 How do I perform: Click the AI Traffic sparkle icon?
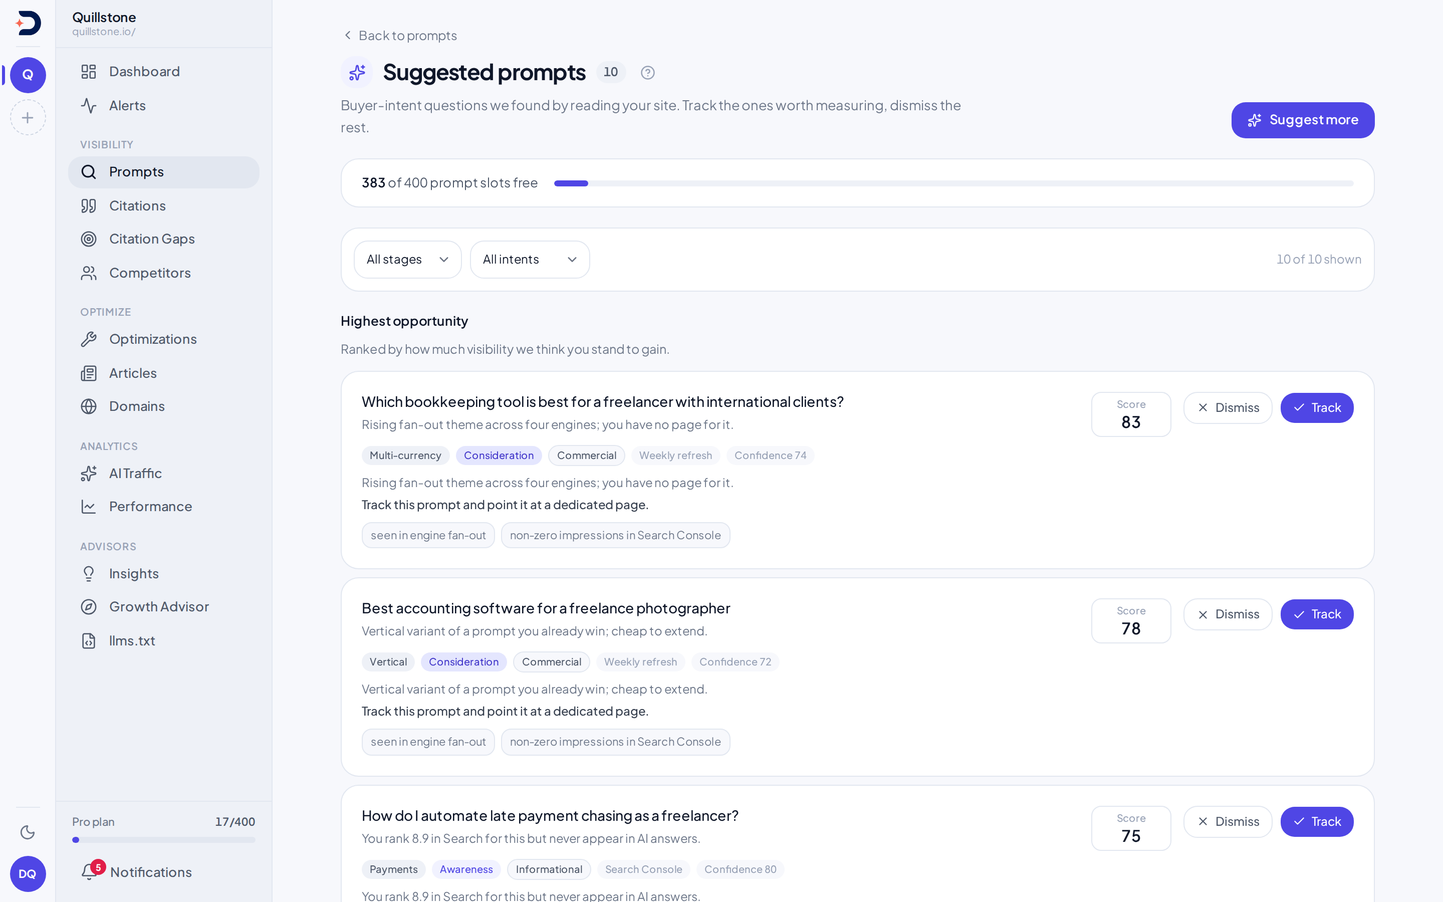[x=89, y=474]
